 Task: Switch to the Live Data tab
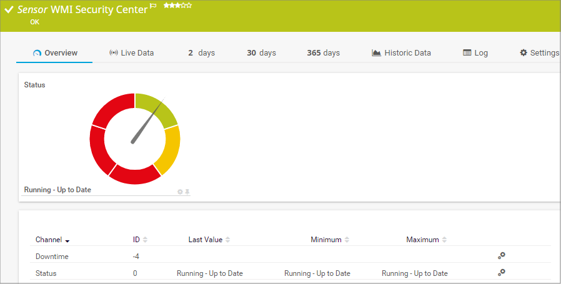point(131,53)
